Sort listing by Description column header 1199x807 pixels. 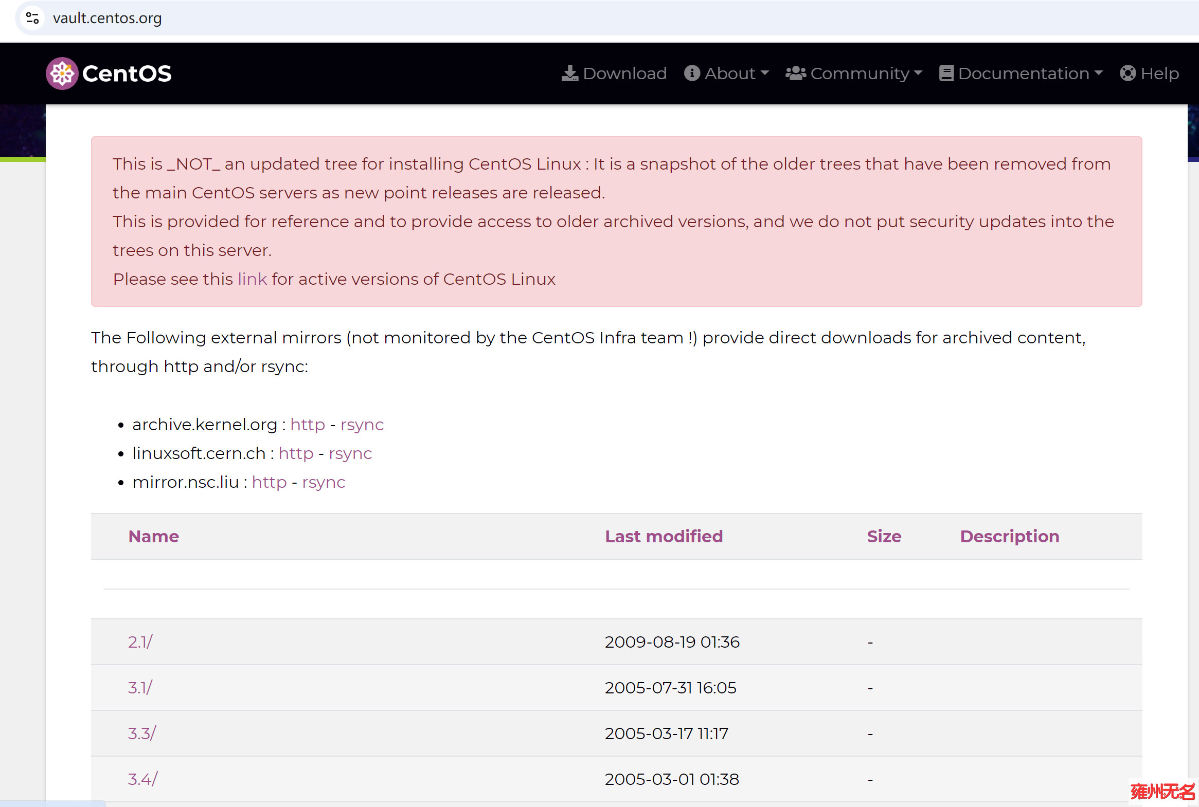pyautogui.click(x=1010, y=536)
